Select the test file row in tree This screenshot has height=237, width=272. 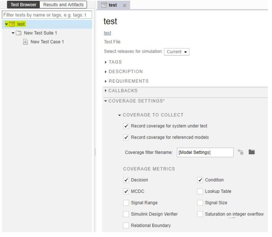click(47, 24)
